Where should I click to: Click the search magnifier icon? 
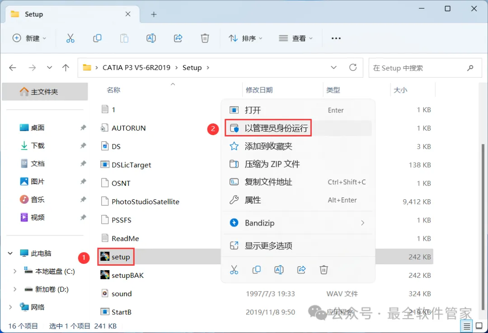(x=470, y=68)
